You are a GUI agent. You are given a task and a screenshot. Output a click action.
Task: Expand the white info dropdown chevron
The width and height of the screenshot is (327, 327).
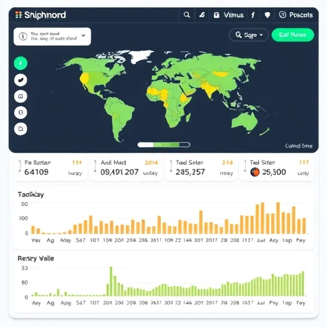coord(84,36)
